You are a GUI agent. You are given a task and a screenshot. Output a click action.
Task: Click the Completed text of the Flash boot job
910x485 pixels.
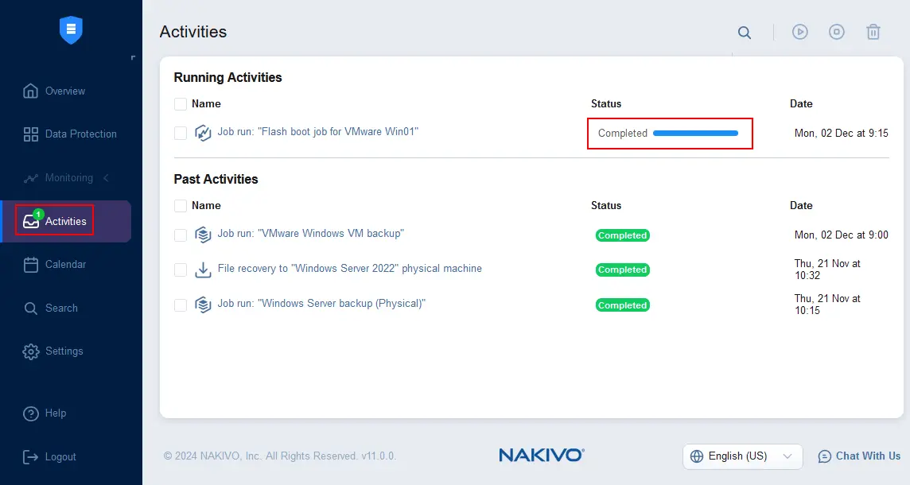pos(623,134)
